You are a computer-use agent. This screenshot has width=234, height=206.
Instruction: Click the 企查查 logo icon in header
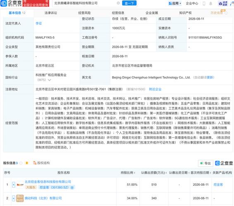click(4, 3)
